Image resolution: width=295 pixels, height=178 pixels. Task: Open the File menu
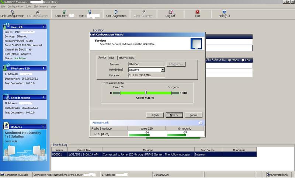[x=3, y=6]
